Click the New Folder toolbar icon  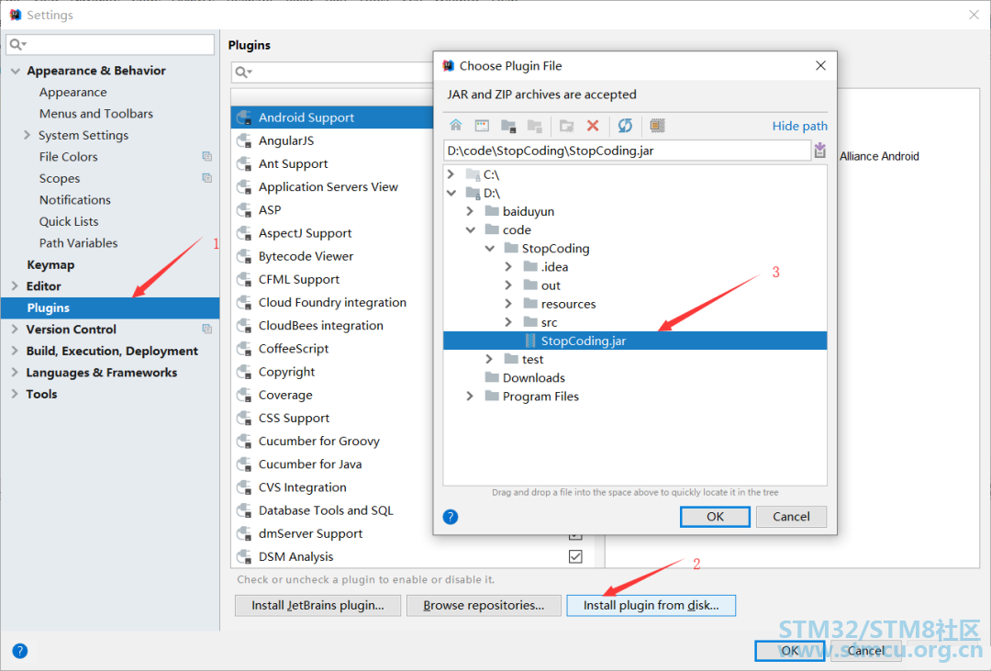click(567, 126)
